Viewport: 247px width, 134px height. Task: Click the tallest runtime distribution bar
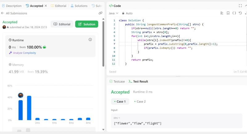[x=29, y=108]
